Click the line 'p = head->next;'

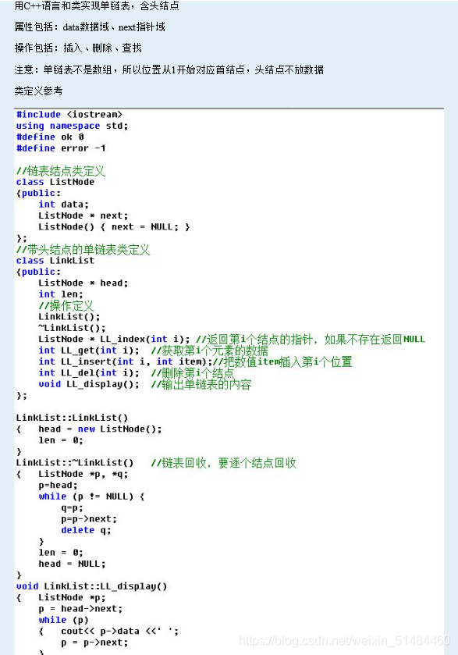pyautogui.click(x=80, y=609)
